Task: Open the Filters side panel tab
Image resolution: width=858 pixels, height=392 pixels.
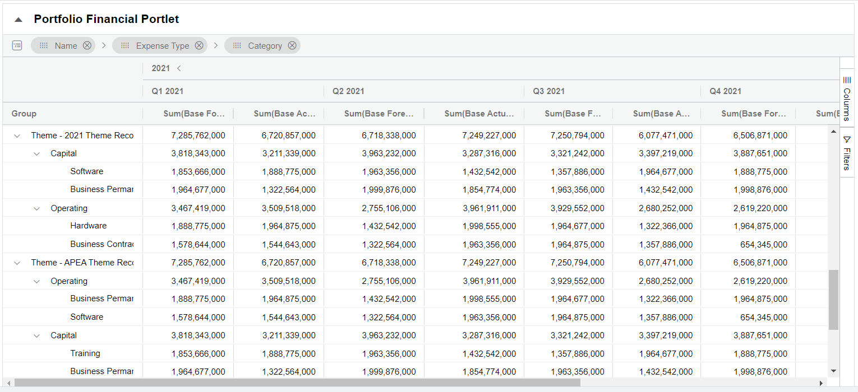Action: point(847,153)
